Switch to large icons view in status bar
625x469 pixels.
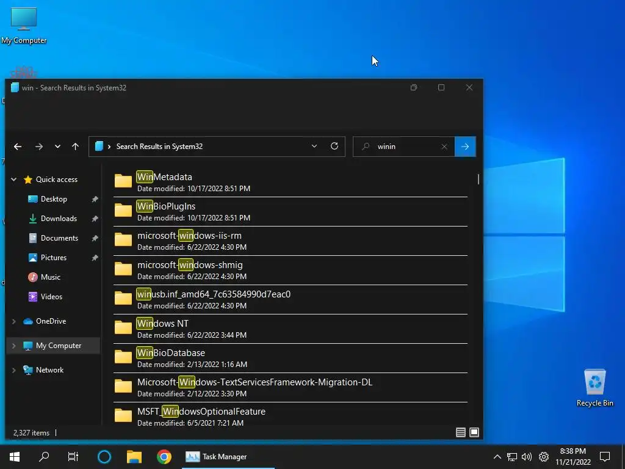474,432
